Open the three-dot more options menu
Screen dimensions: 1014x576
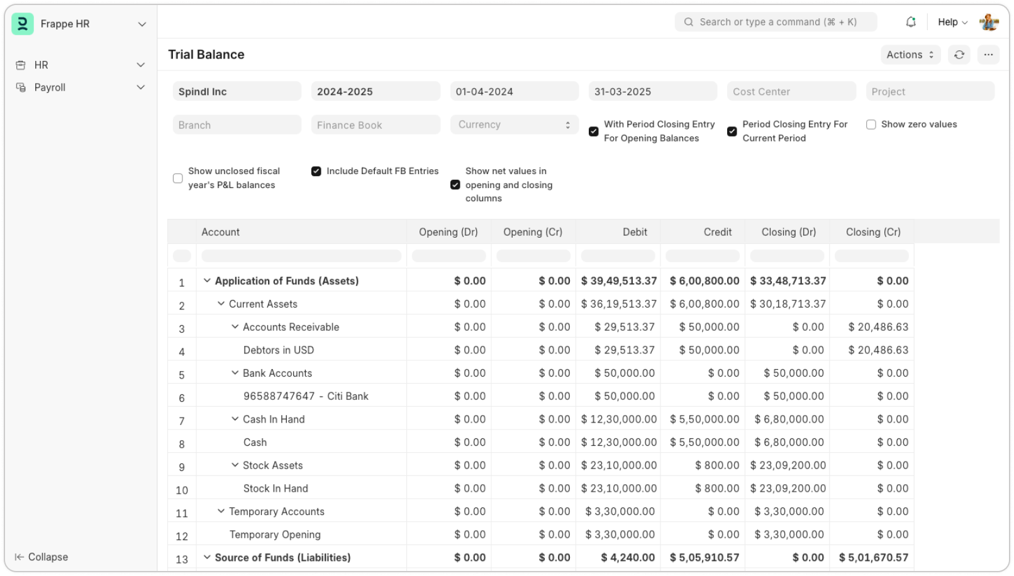(988, 55)
